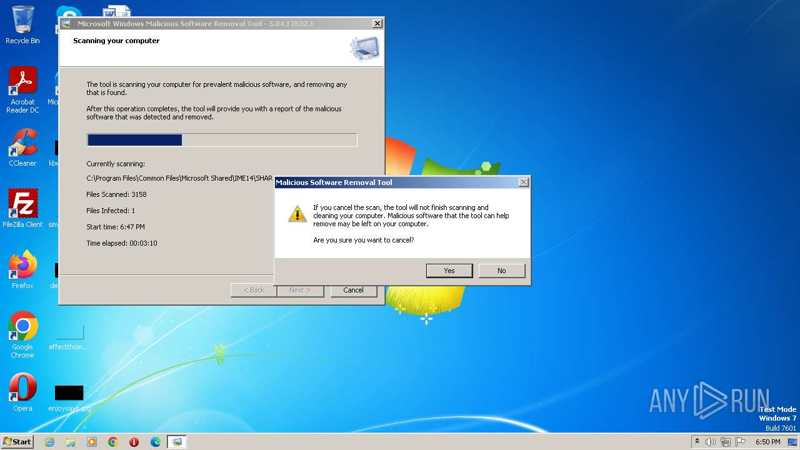Image resolution: width=800 pixels, height=450 pixels.
Task: Launch CCleaner from desktop
Action: pyautogui.click(x=22, y=147)
